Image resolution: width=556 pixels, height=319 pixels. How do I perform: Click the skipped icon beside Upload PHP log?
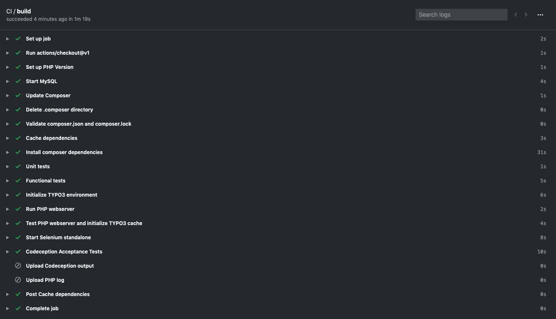(x=18, y=280)
